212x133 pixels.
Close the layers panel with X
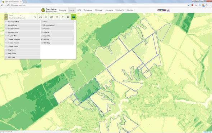tap(75, 21)
